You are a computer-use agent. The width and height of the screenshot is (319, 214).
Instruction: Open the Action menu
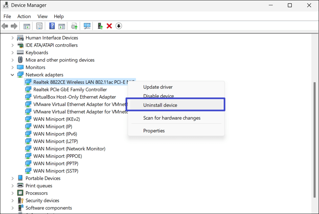point(24,16)
